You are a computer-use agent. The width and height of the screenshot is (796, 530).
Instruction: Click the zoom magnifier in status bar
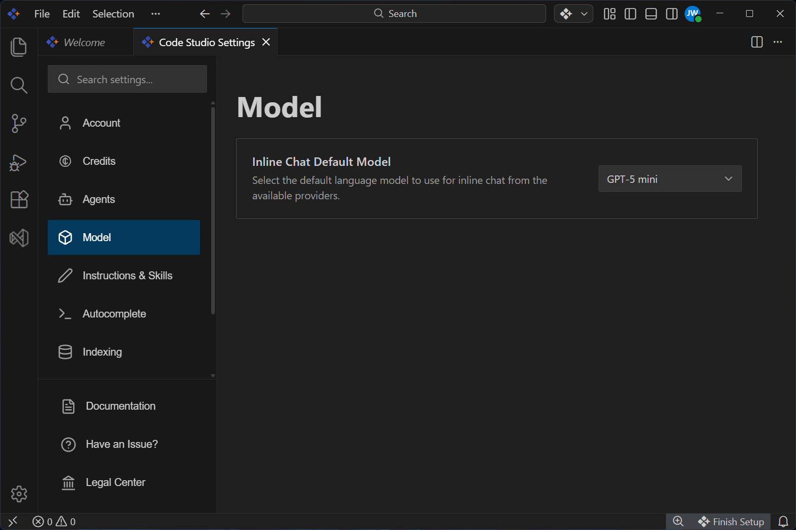(x=678, y=522)
